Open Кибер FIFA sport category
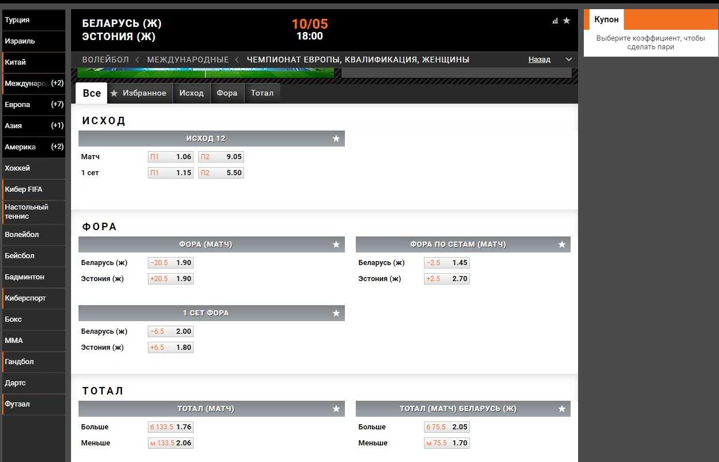 tap(34, 189)
